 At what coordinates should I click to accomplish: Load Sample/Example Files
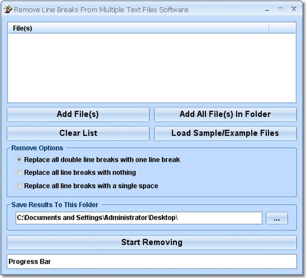pyautogui.click(x=225, y=133)
